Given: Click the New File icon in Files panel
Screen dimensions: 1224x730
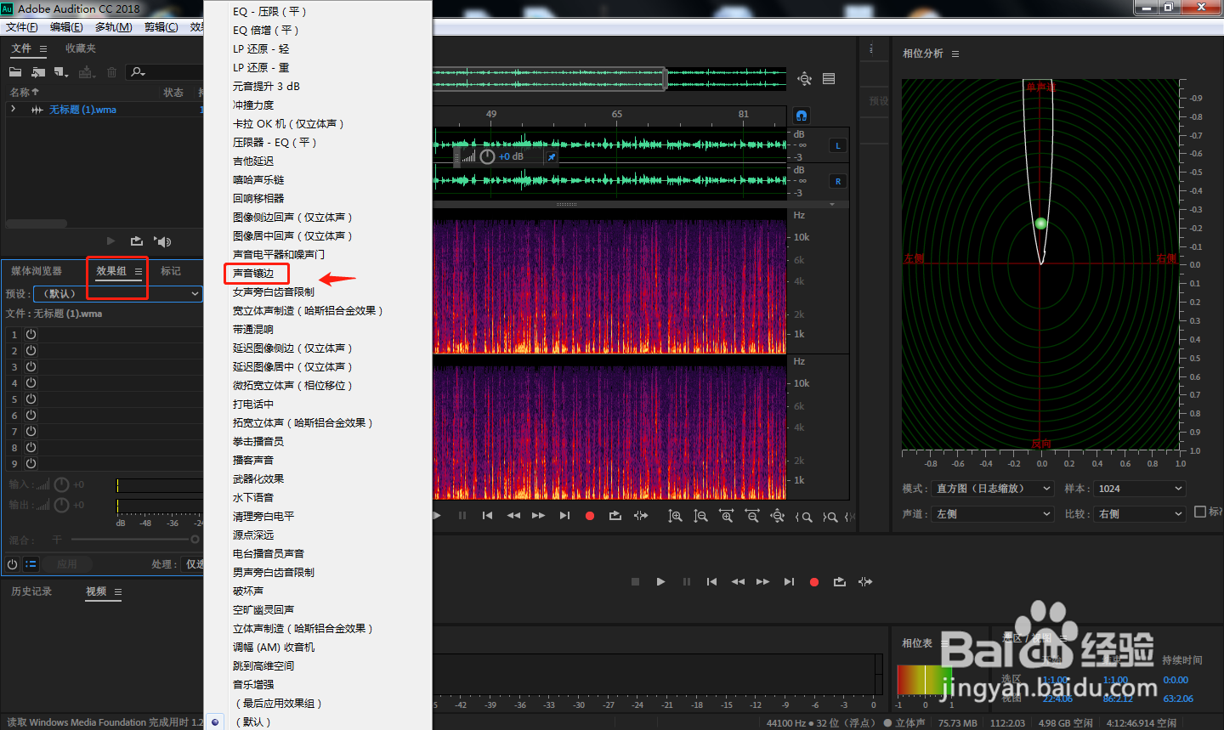Looking at the screenshot, I should coord(61,72).
